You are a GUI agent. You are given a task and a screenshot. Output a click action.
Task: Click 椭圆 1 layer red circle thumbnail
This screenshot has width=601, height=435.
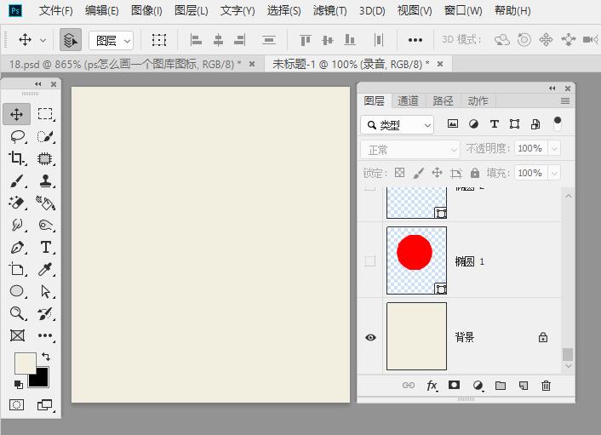point(416,260)
